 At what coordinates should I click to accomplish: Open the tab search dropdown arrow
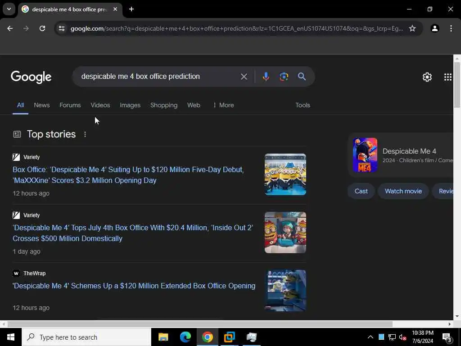[x=9, y=9]
